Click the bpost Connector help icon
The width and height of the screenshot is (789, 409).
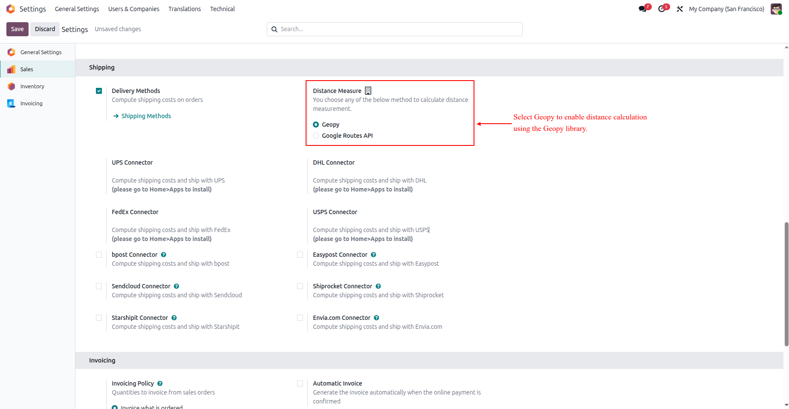[164, 255]
